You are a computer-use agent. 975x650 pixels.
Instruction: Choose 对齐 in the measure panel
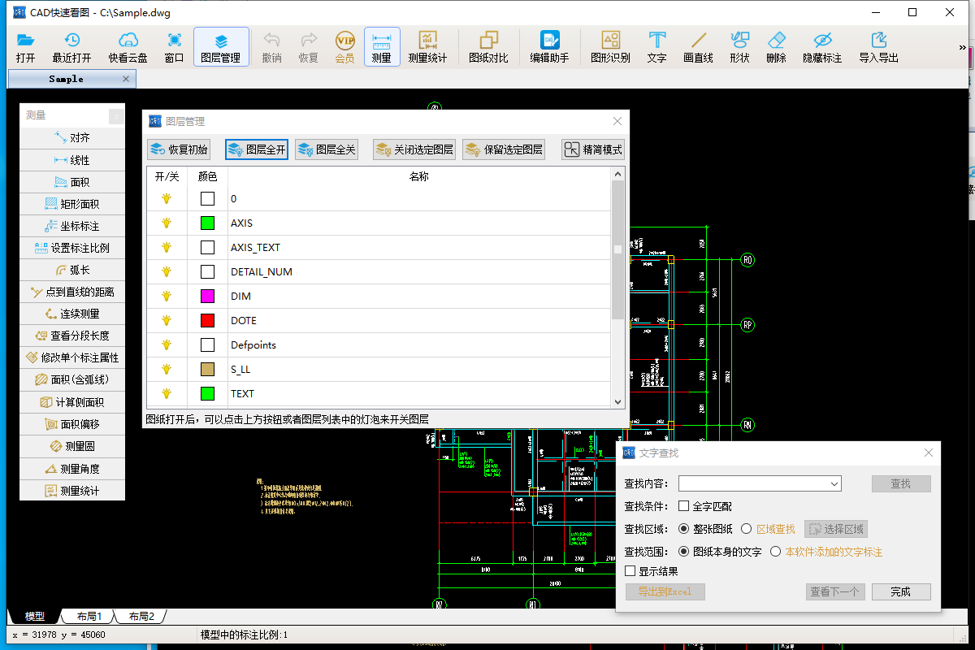[x=72, y=138]
